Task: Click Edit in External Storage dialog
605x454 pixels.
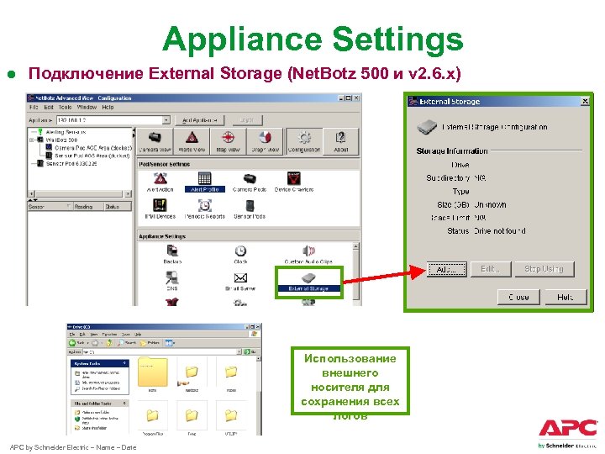Action: click(490, 269)
